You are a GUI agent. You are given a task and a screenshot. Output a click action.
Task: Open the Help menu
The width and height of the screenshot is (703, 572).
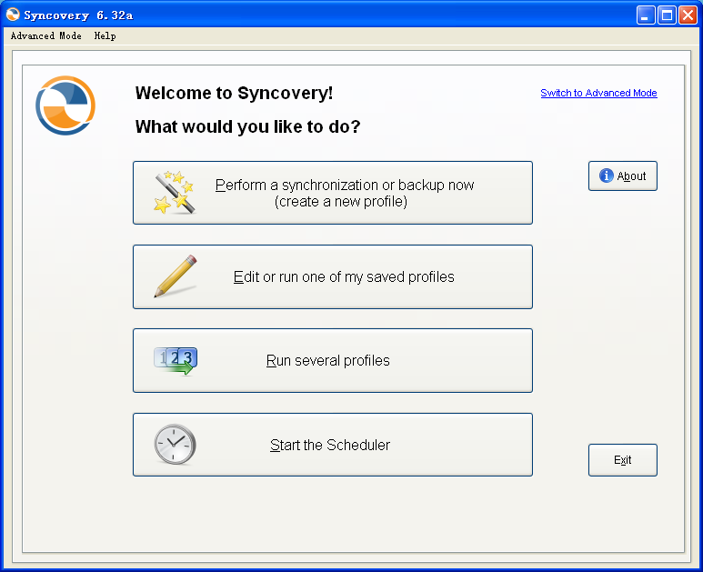tap(105, 35)
